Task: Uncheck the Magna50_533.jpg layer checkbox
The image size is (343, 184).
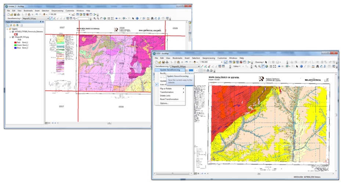Action: click(13, 37)
